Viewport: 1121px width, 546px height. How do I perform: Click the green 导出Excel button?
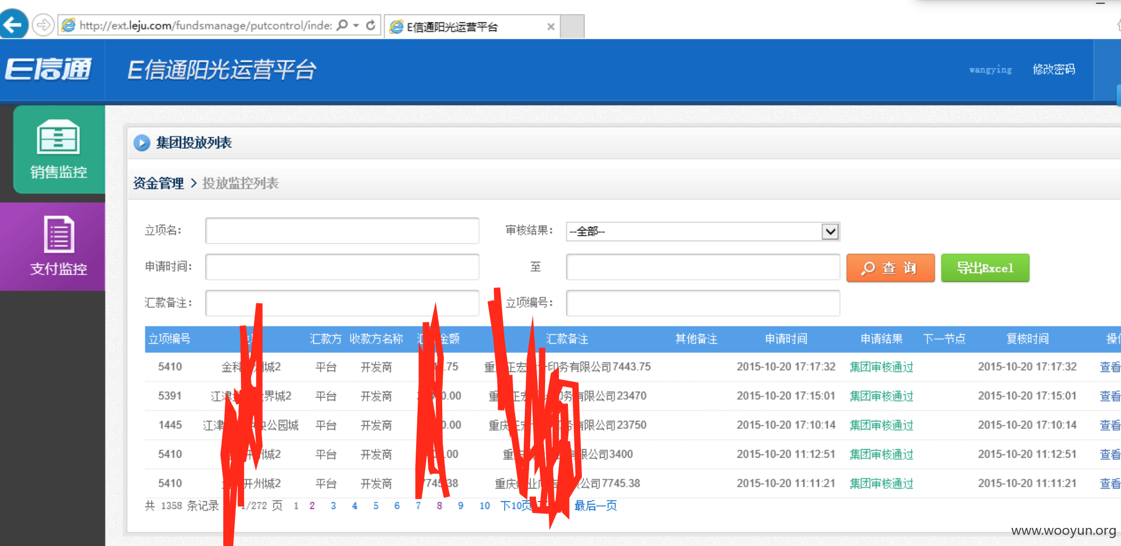985,268
